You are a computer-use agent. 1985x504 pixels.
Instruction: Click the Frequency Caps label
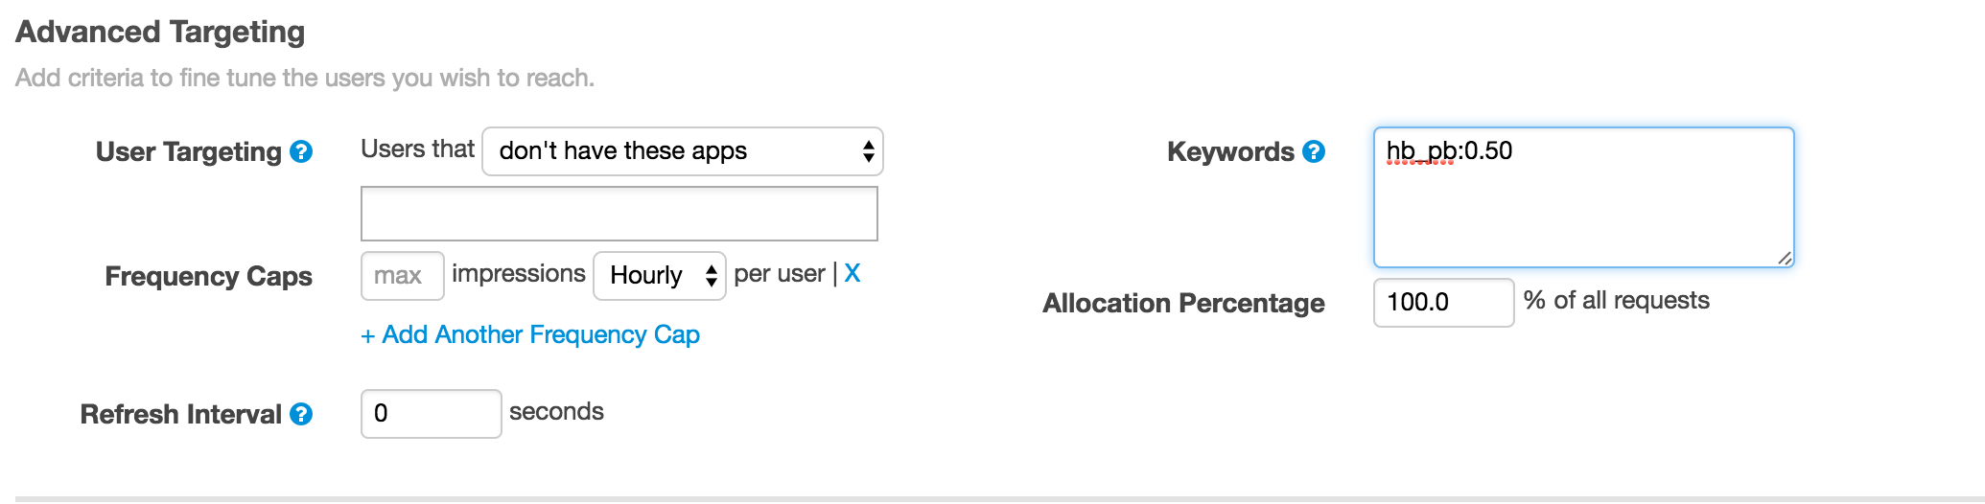click(x=208, y=276)
